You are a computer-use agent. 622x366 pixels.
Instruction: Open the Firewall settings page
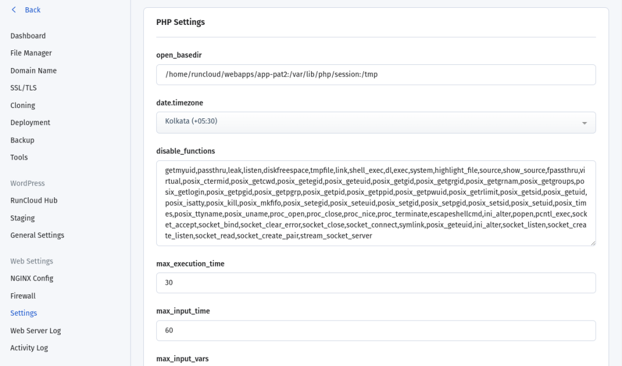click(23, 296)
